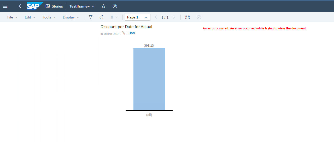Select the blue bar in the chart
334x142 pixels.
pos(149,79)
